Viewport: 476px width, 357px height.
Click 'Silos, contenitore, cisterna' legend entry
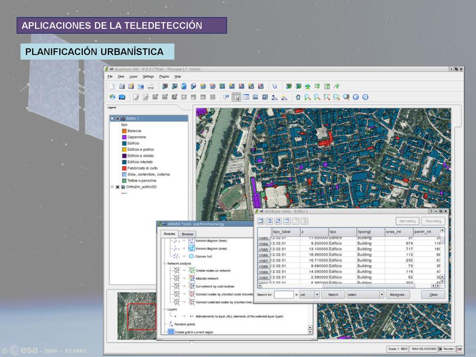[148, 175]
